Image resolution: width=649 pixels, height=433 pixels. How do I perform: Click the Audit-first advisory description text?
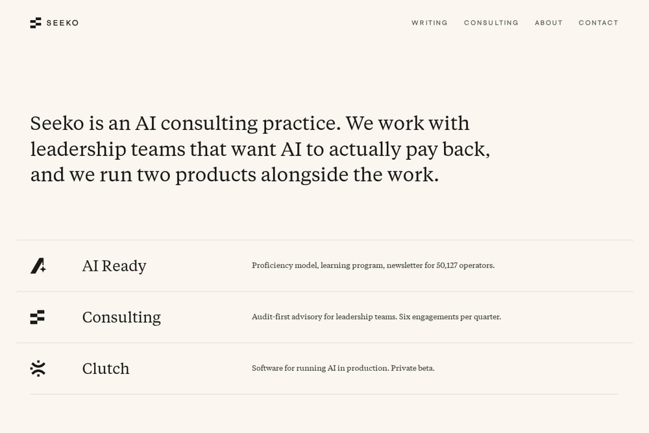click(376, 317)
